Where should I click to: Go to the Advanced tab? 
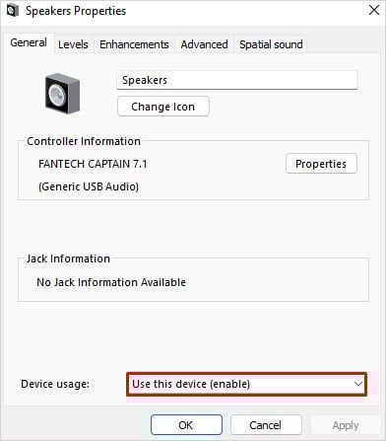(204, 44)
